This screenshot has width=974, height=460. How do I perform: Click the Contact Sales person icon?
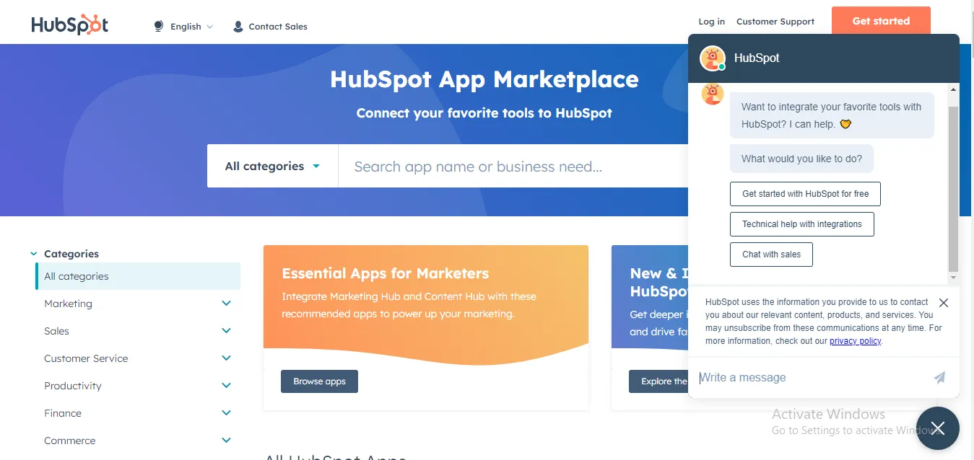(238, 27)
